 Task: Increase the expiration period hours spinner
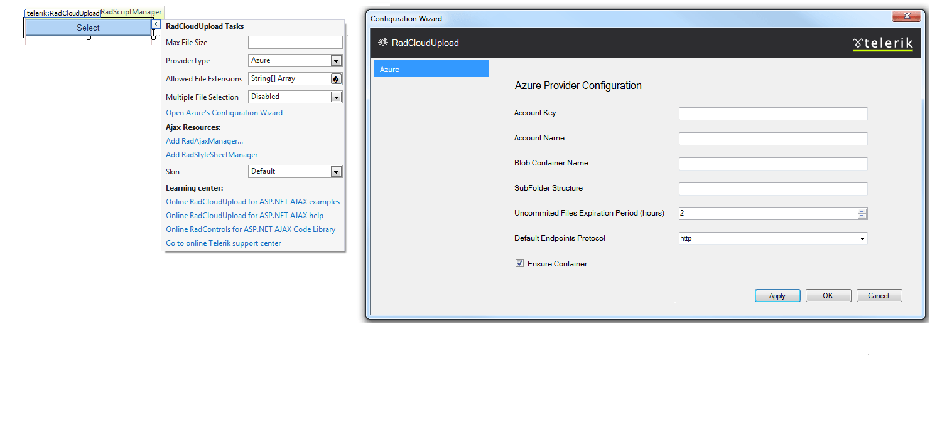coord(862,211)
